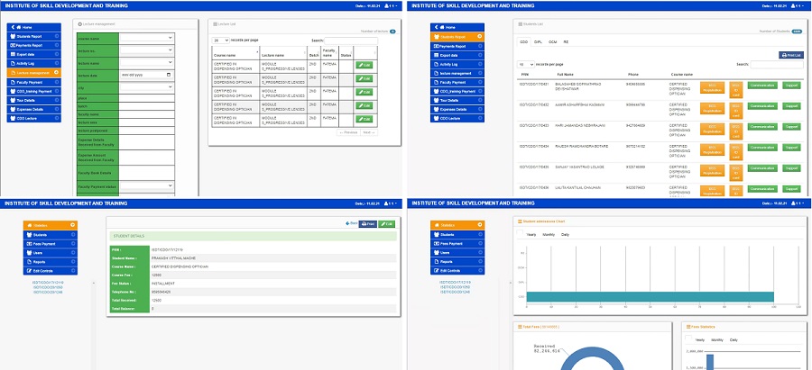Expand the lecture no. dropdown
This screenshot has width=812, height=370.
[x=147, y=50]
